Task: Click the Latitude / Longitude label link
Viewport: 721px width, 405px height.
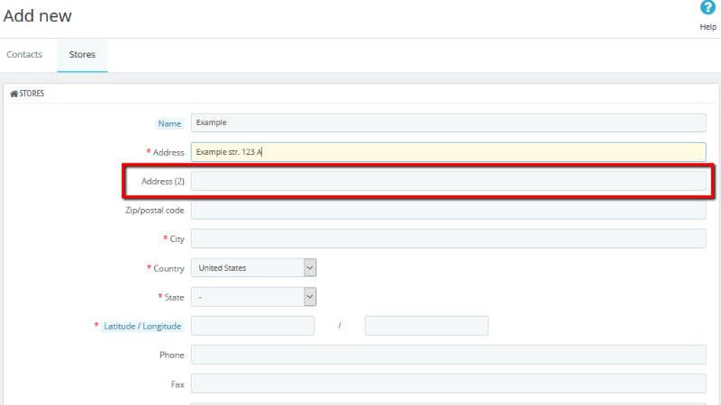Action: click(142, 326)
